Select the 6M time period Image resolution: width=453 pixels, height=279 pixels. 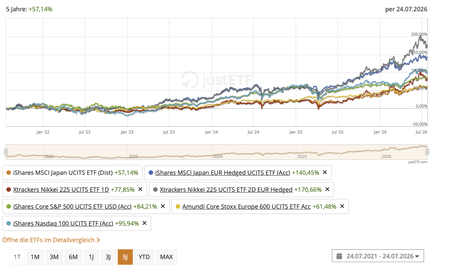click(73, 257)
